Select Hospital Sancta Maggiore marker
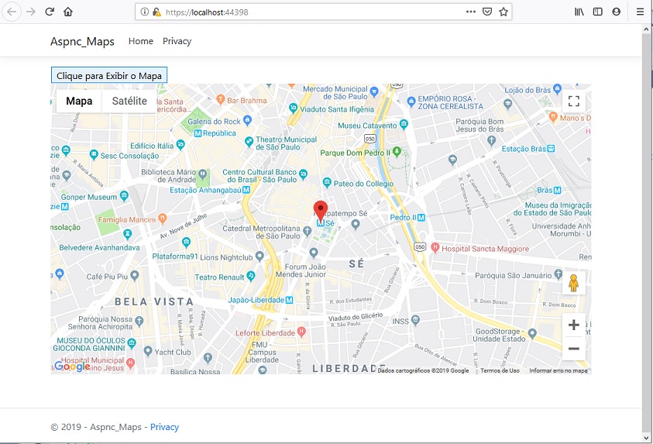The image size is (653, 444). click(x=435, y=248)
